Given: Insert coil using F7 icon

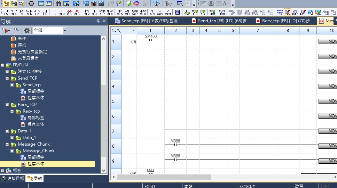Looking at the screenshot, I should pyautogui.click(x=37, y=13).
